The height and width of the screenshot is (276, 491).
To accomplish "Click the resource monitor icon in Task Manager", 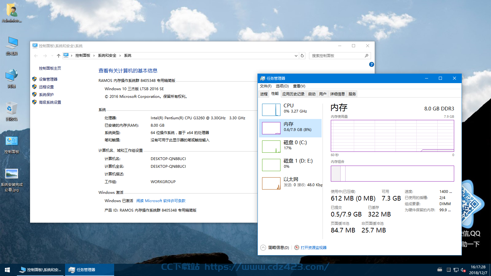I will [x=297, y=247].
